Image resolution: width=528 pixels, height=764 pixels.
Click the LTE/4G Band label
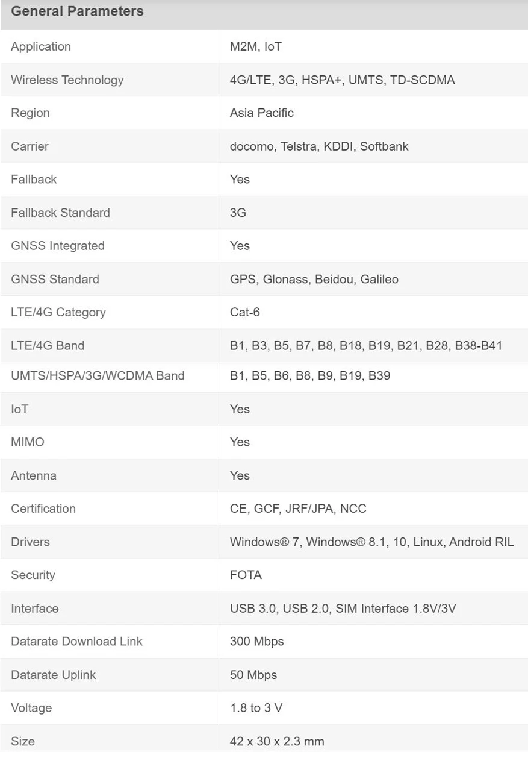coord(48,345)
